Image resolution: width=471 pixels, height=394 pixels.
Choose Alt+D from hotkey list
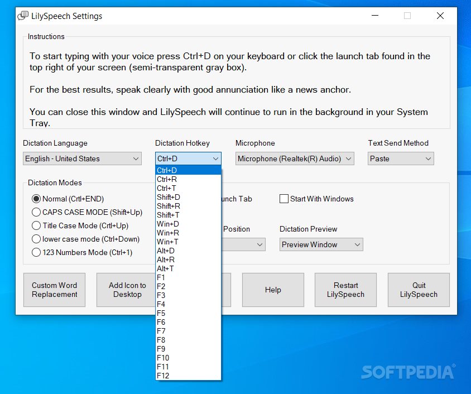pos(188,251)
